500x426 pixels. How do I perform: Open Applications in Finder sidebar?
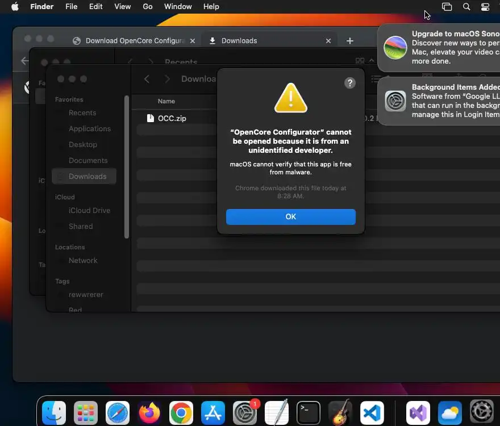90,129
